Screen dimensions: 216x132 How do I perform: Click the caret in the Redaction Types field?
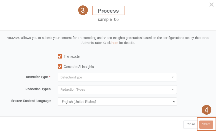(x=173, y=89)
